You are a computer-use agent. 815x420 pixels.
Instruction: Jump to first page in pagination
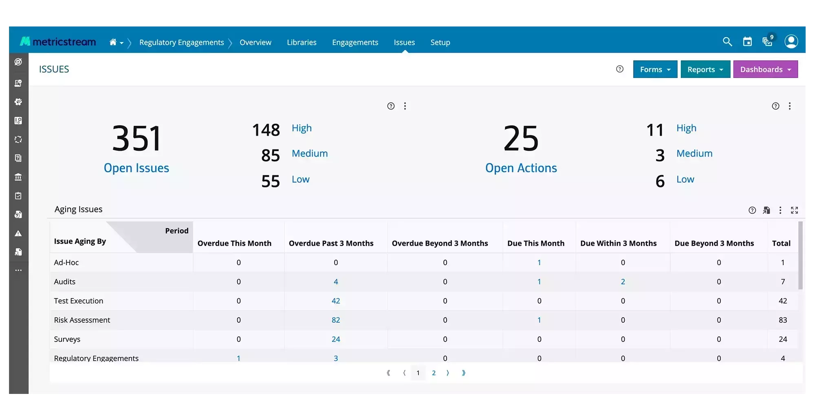388,373
